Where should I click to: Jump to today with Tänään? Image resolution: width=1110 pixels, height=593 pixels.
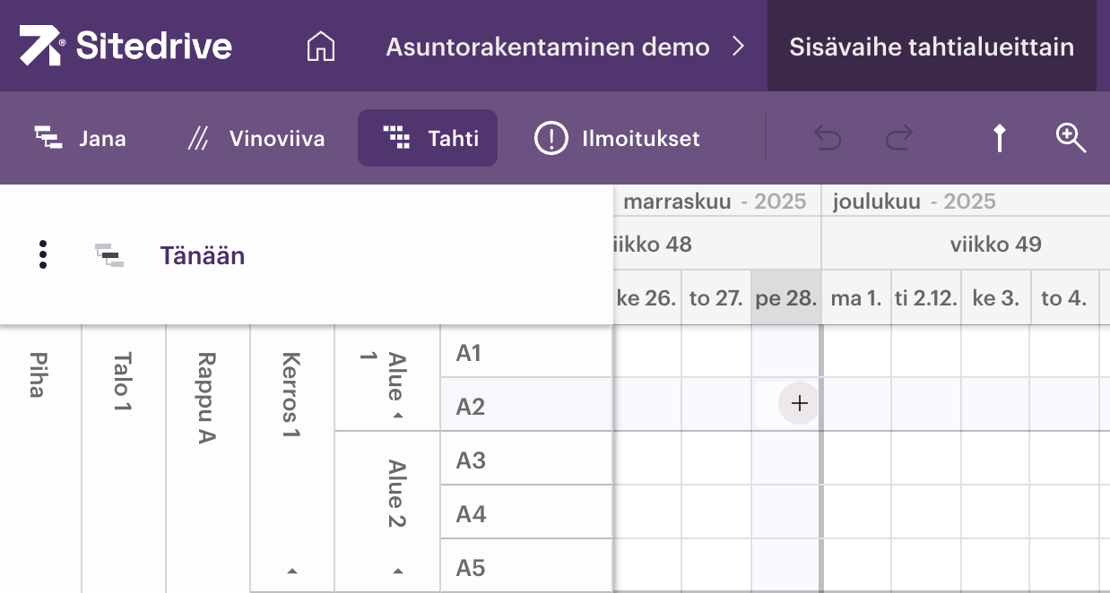[x=202, y=255]
